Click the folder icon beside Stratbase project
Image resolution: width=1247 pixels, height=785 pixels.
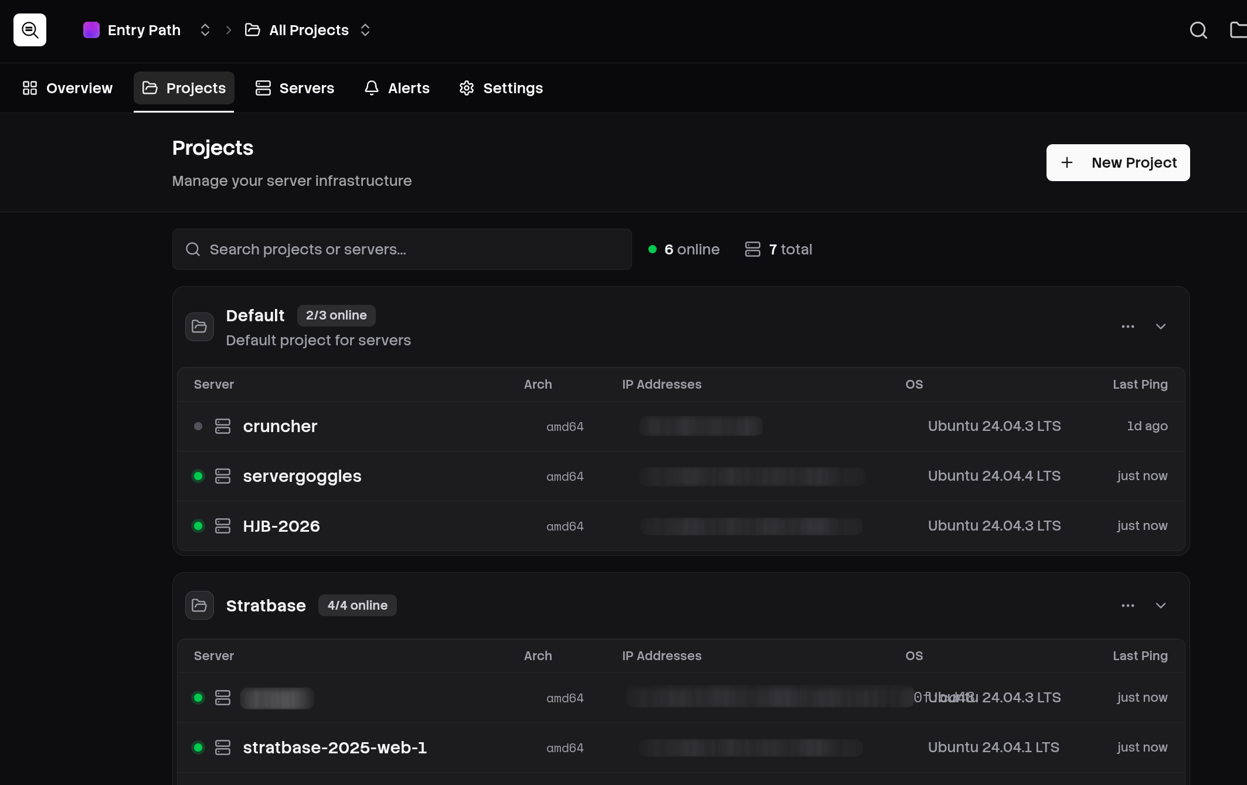coord(199,605)
